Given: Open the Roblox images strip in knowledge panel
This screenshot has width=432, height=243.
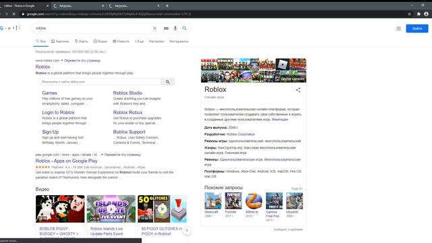Looking at the screenshot, I should [x=254, y=70].
